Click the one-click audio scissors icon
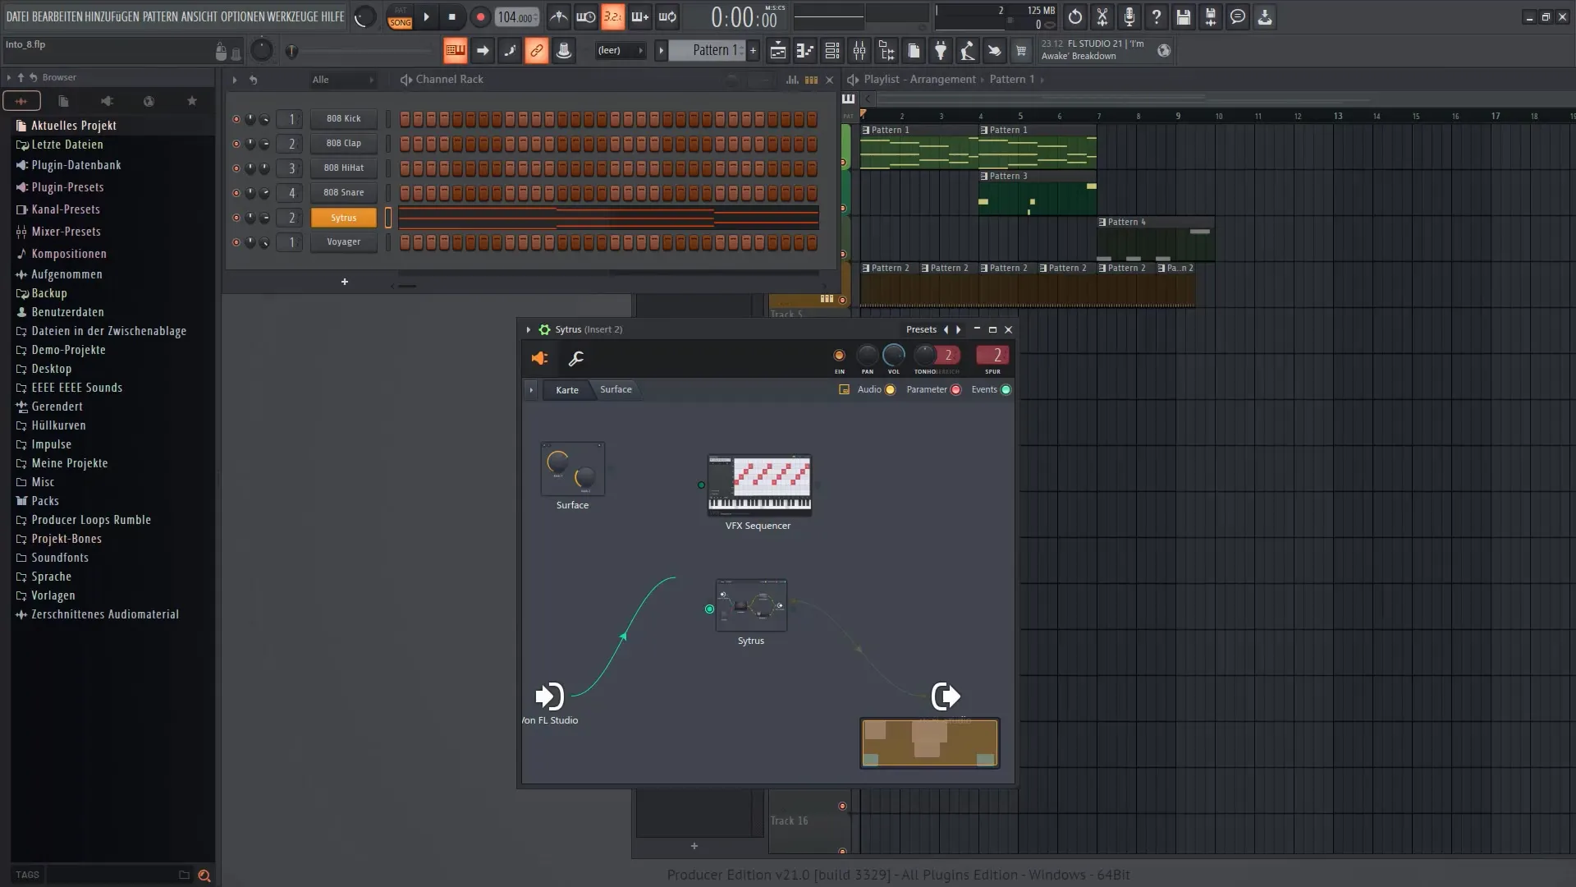This screenshot has width=1576, height=887. click(x=1102, y=16)
